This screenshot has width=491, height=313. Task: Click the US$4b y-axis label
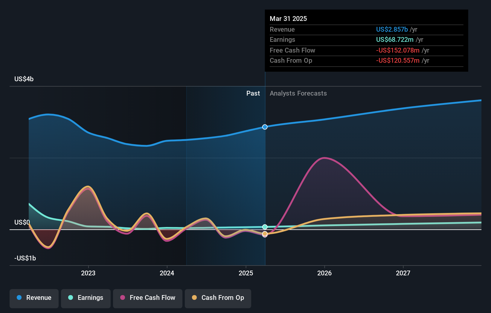click(x=24, y=79)
